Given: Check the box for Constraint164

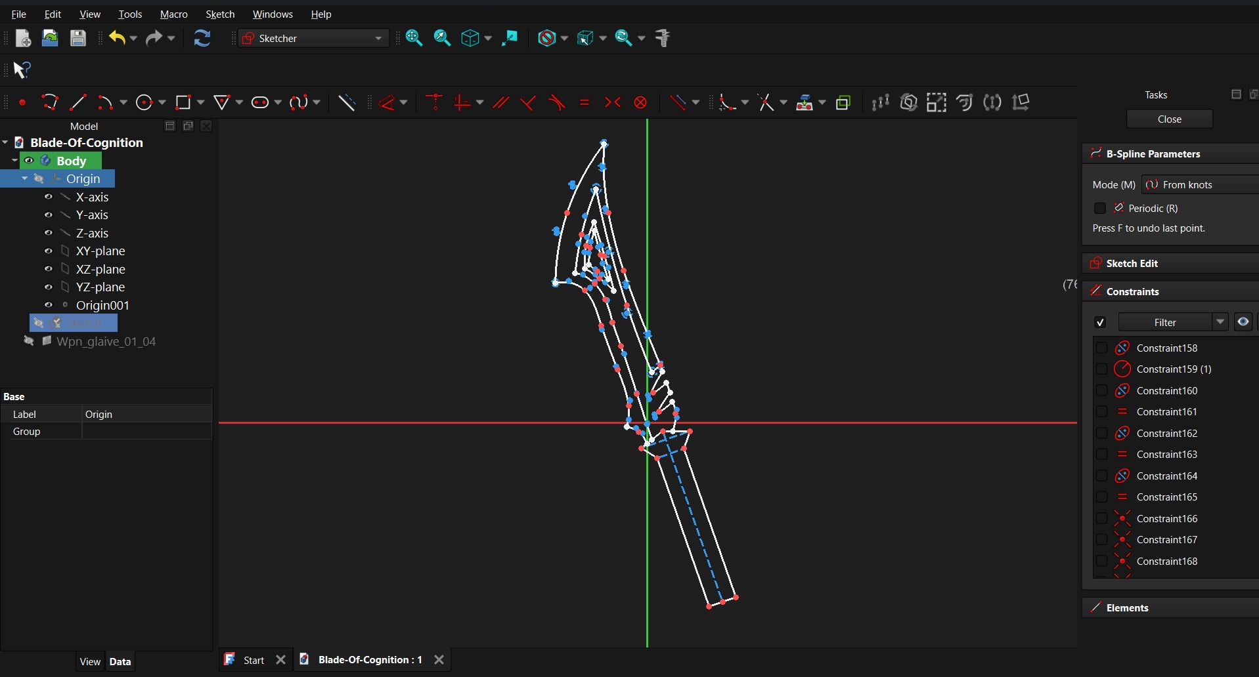Looking at the screenshot, I should click(1102, 476).
